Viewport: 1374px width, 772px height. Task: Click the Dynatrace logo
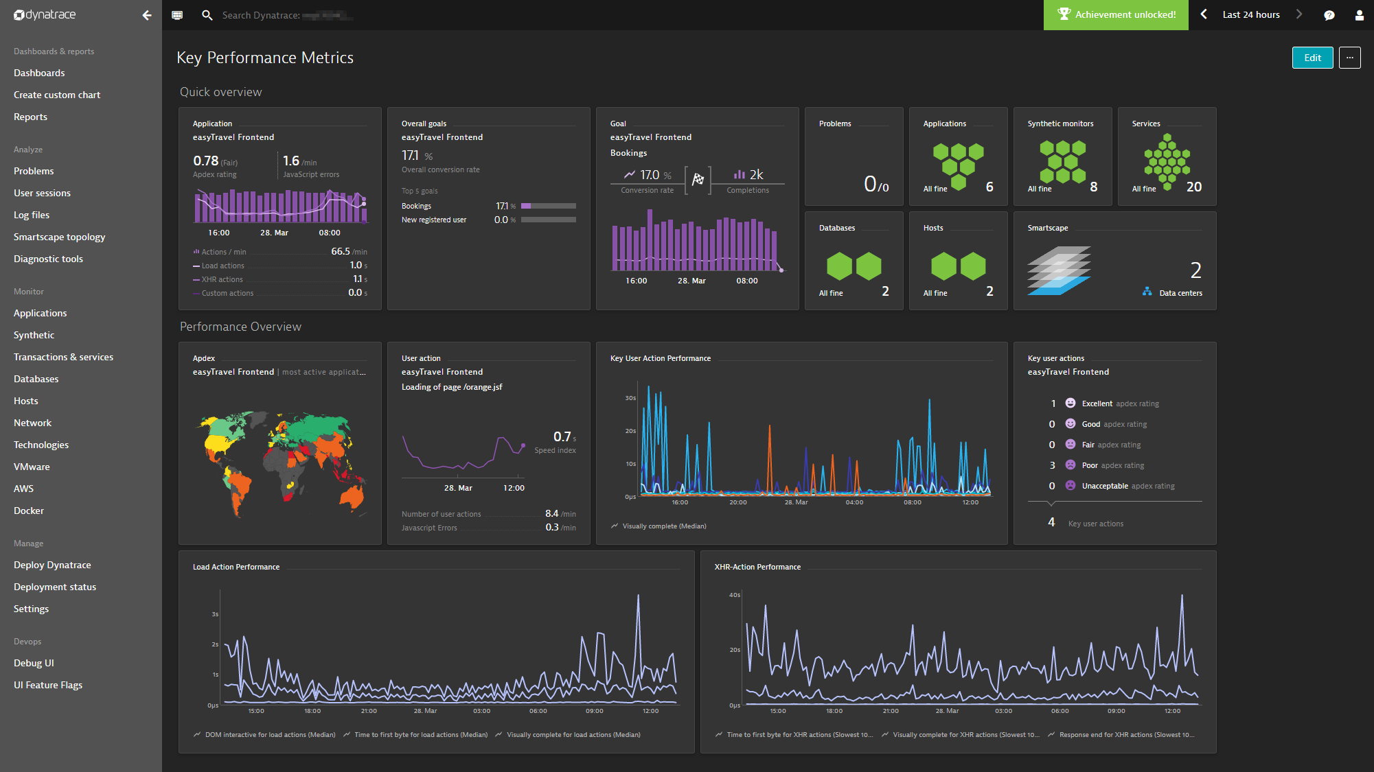click(x=45, y=14)
